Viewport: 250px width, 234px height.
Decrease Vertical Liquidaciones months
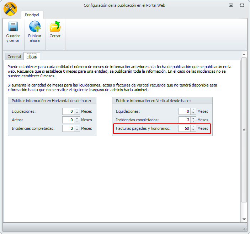[193, 113]
